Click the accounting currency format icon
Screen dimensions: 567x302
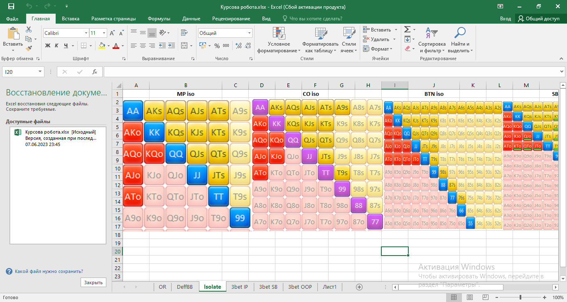point(202,46)
